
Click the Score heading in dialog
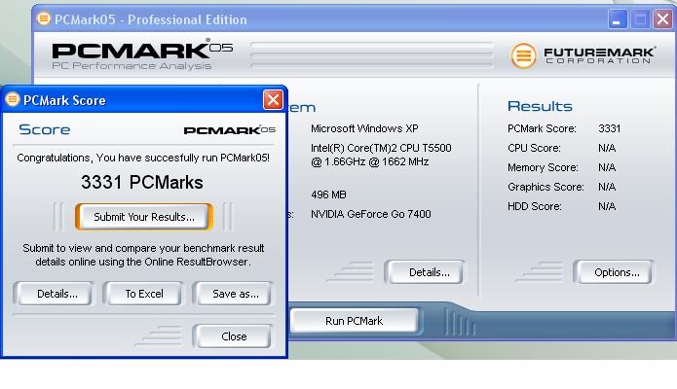tap(45, 129)
